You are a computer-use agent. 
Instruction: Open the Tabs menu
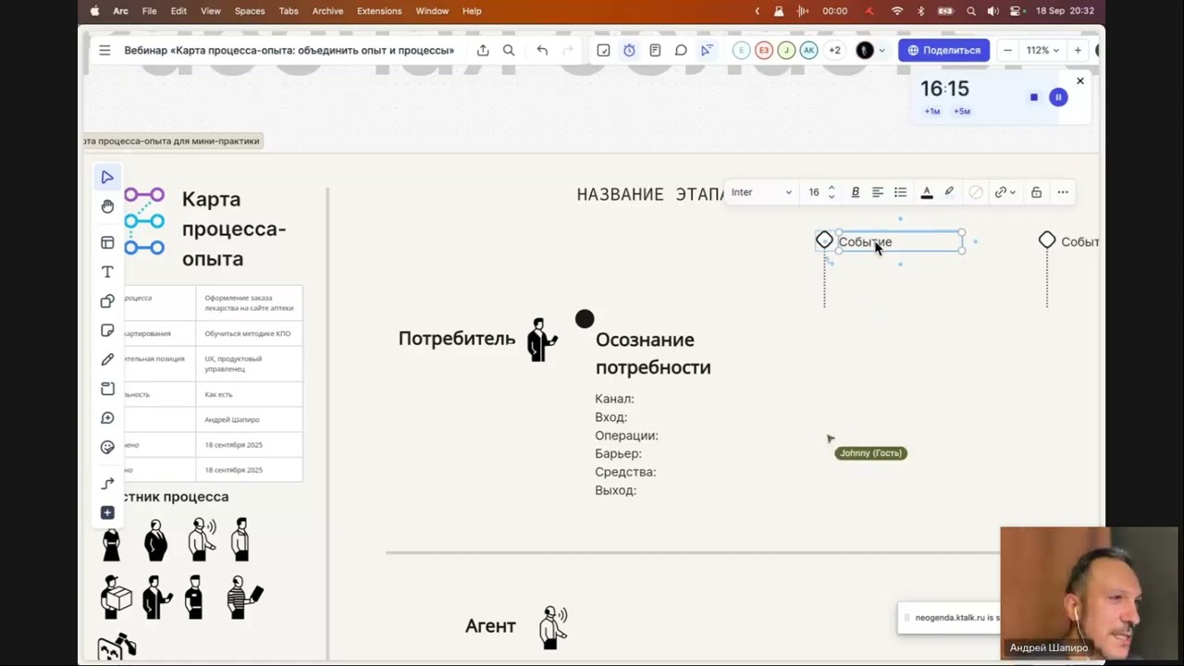[x=289, y=11]
